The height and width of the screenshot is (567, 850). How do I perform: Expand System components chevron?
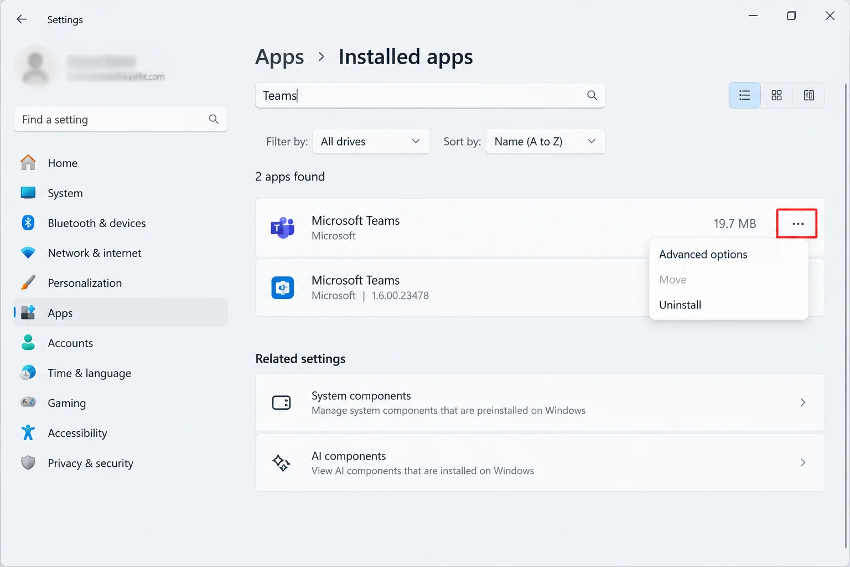coord(802,403)
